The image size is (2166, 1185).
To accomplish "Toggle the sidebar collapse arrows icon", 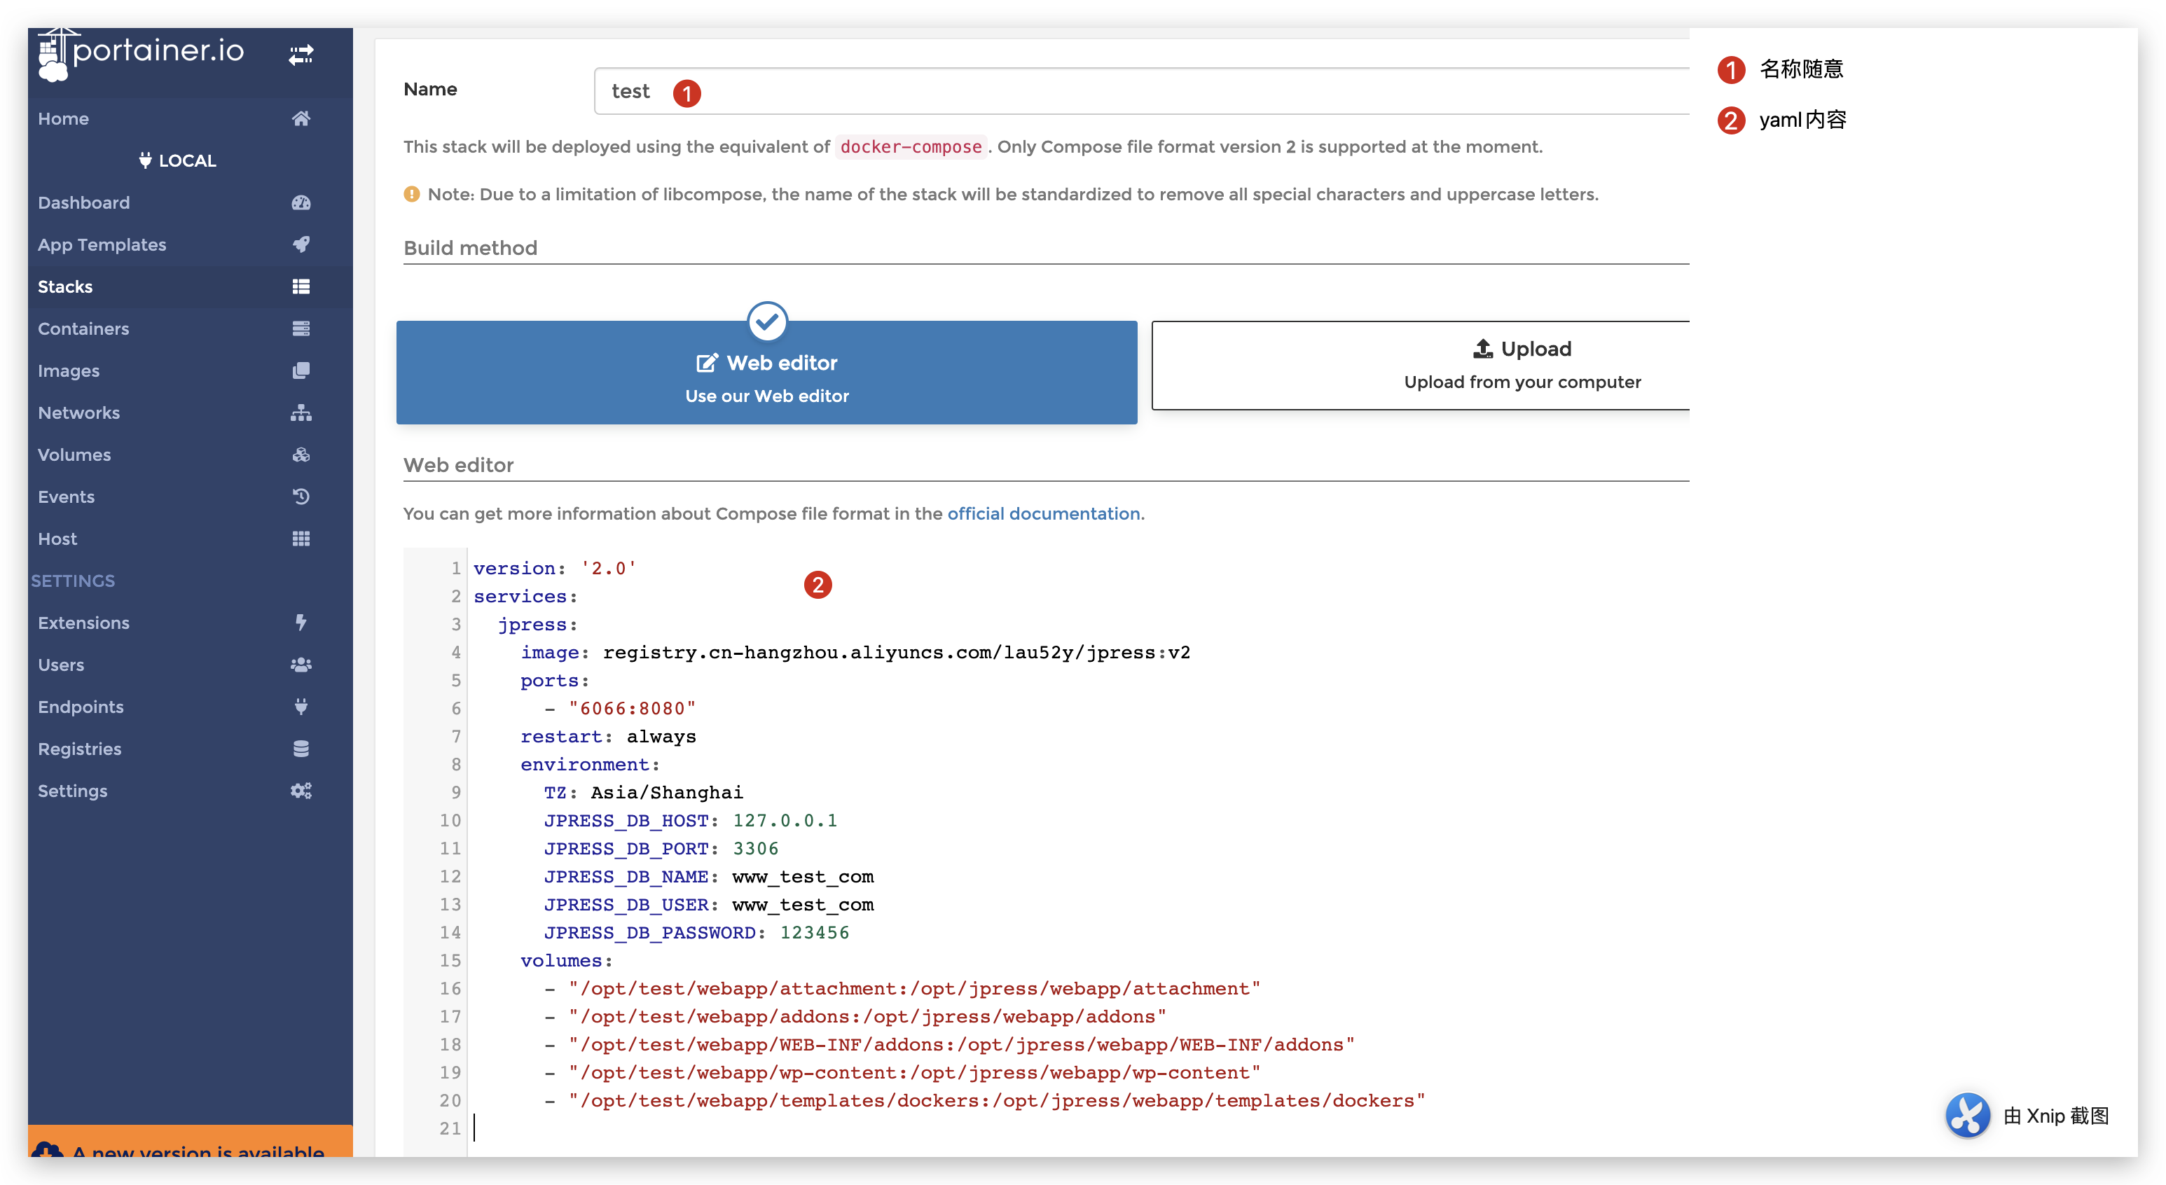I will pyautogui.click(x=301, y=55).
